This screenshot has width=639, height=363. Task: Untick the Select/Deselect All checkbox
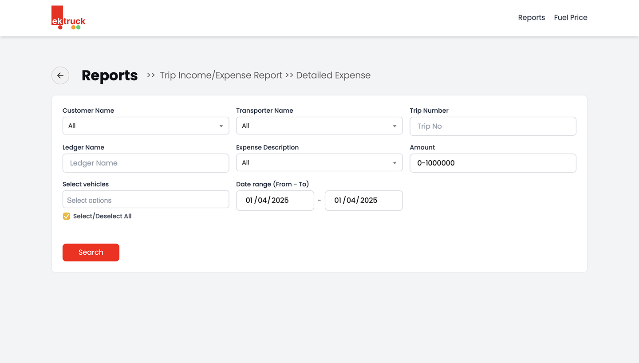tap(67, 217)
